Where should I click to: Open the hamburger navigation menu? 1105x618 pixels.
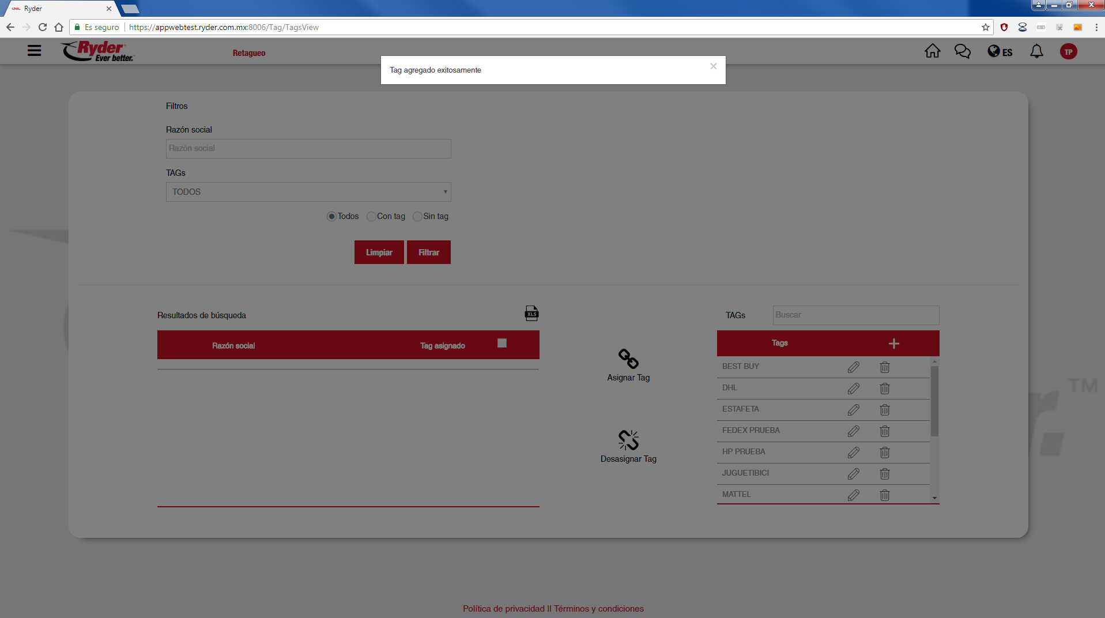tap(34, 51)
